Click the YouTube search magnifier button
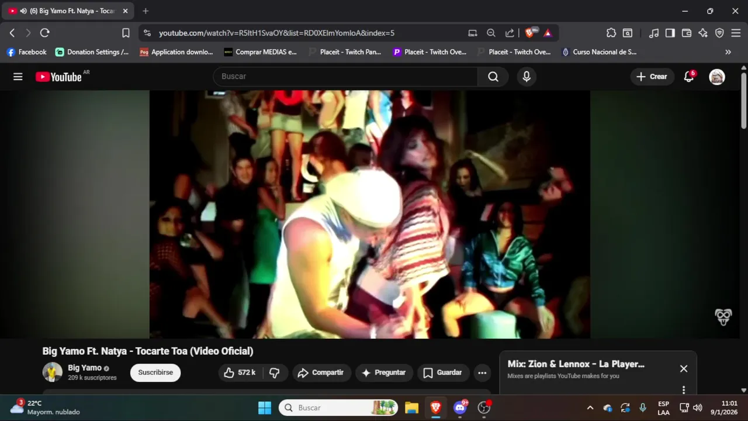Viewport: 748px width, 421px height. (493, 77)
